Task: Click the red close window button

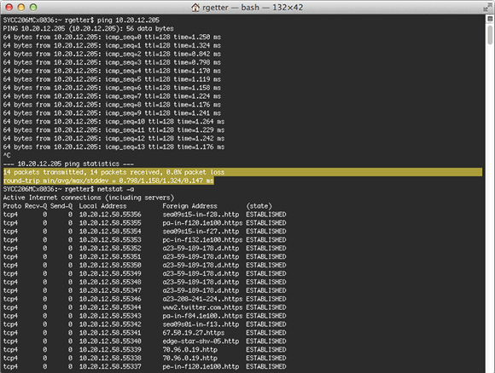Action: pyautogui.click(x=9, y=7)
